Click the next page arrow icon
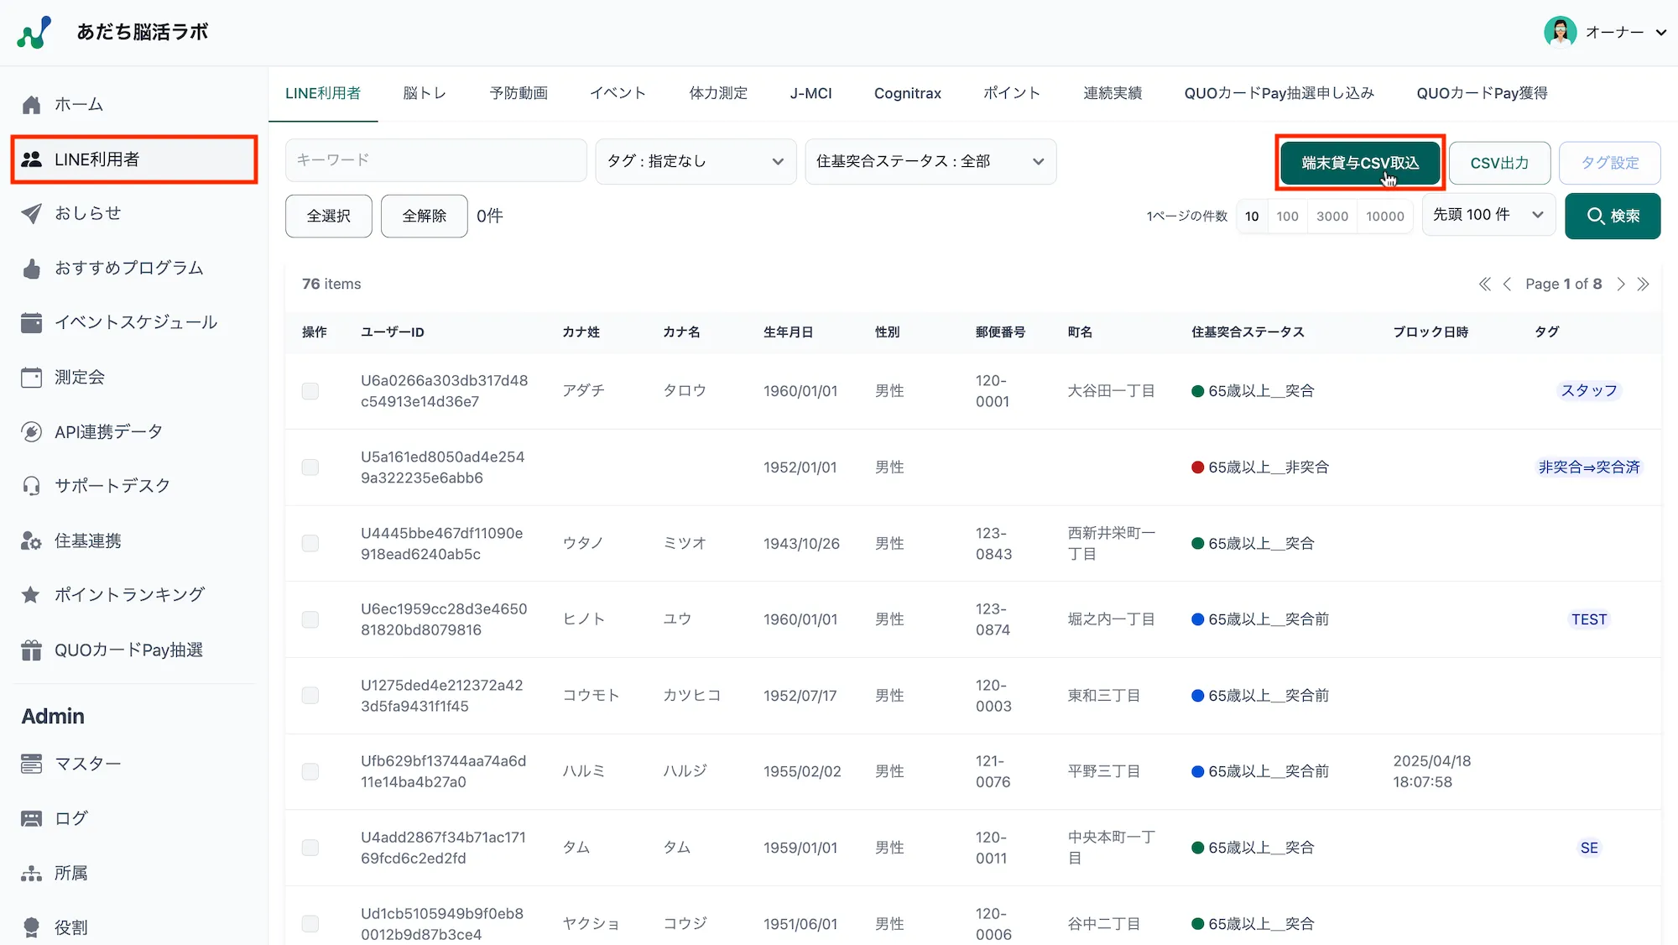The image size is (1678, 945). point(1620,285)
